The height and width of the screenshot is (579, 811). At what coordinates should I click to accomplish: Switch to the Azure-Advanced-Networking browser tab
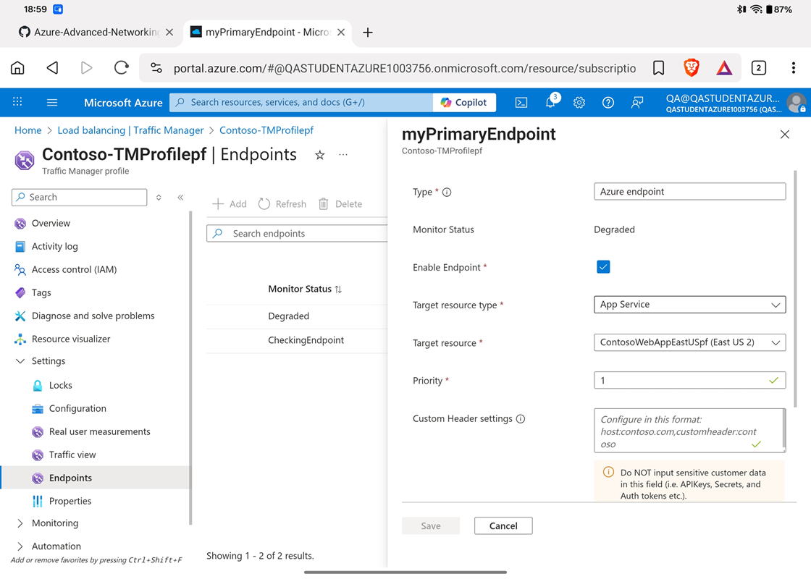(96, 32)
